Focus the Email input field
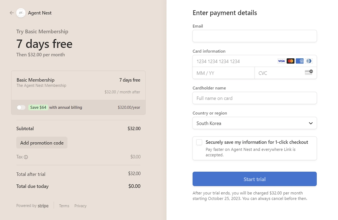The height and width of the screenshot is (220, 338). pyautogui.click(x=254, y=36)
